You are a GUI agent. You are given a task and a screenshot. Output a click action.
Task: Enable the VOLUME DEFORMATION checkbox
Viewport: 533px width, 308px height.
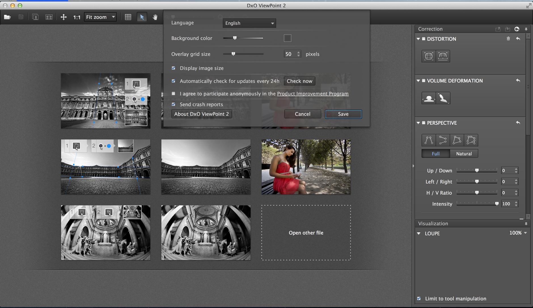click(x=424, y=81)
